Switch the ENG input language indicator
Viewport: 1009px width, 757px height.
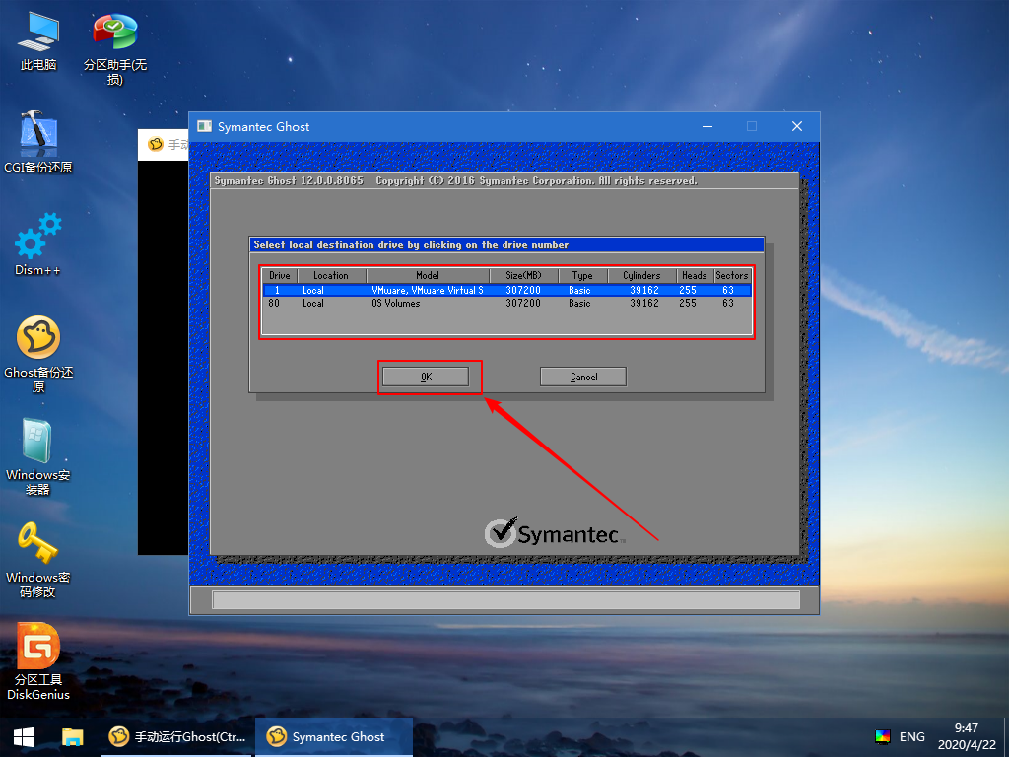[x=911, y=737]
